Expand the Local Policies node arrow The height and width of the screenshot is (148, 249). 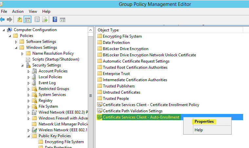pyautogui.click(x=29, y=77)
